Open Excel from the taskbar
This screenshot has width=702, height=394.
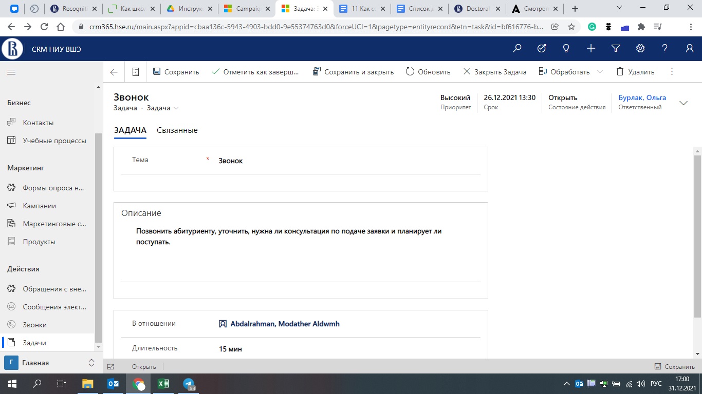(163, 384)
